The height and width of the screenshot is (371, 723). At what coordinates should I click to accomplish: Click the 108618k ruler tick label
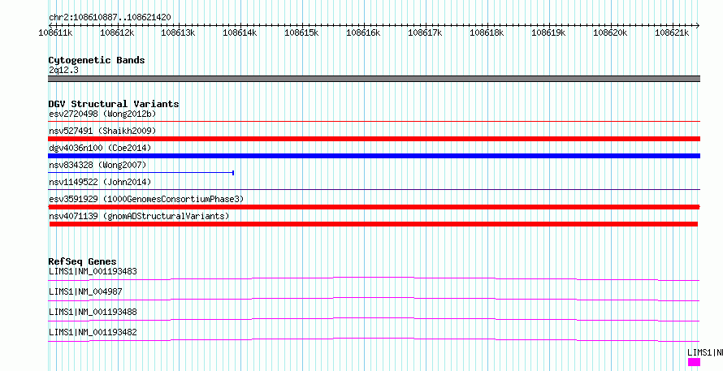coord(487,32)
